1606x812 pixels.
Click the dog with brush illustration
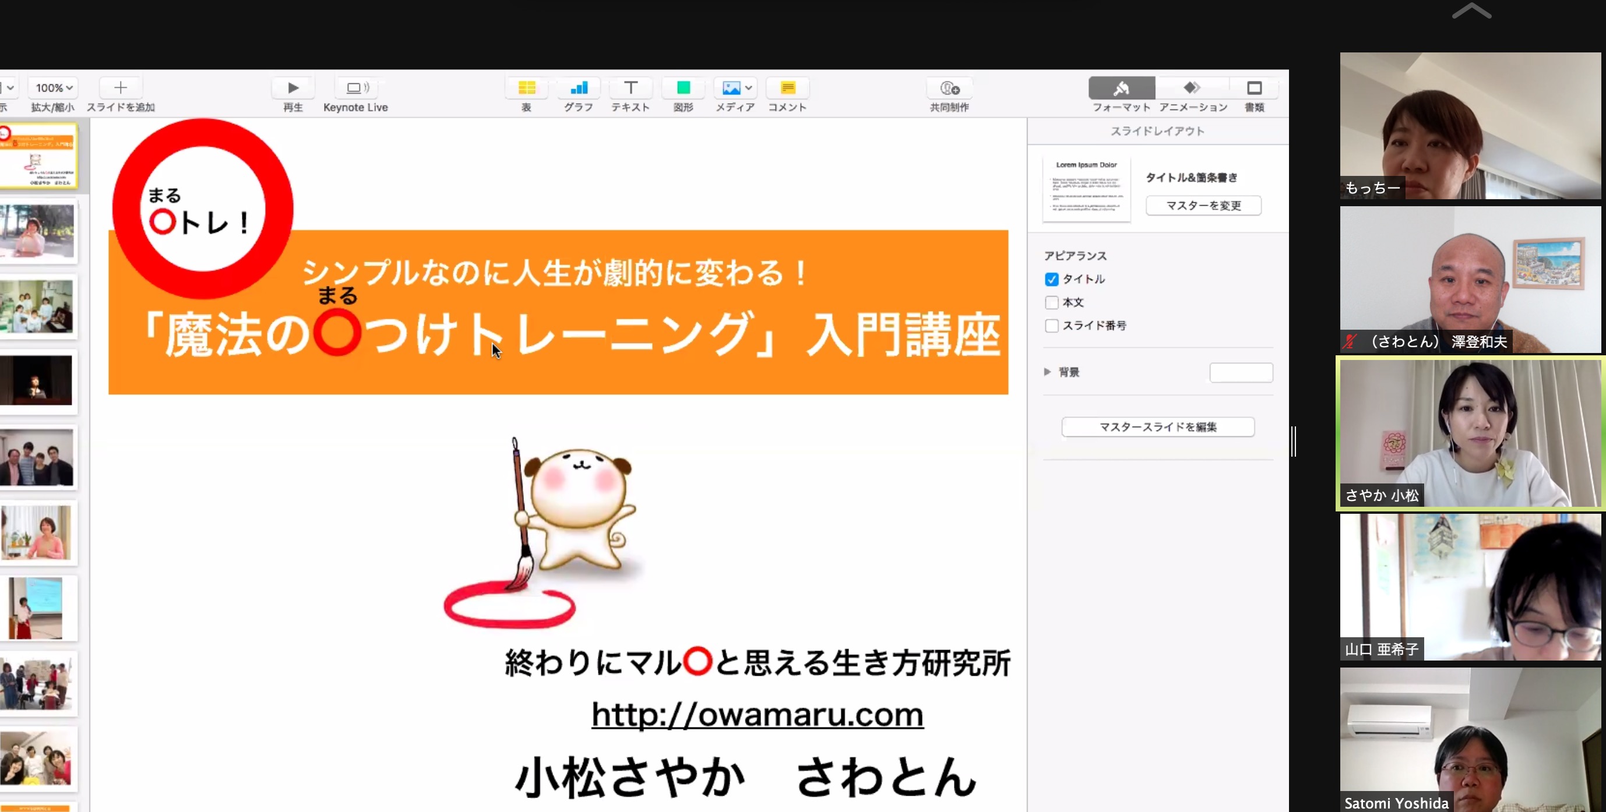click(x=543, y=533)
